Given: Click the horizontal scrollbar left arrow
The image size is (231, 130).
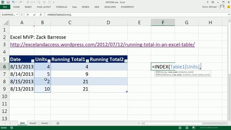Looking at the screenshot, I should pyautogui.click(x=143, y=123).
